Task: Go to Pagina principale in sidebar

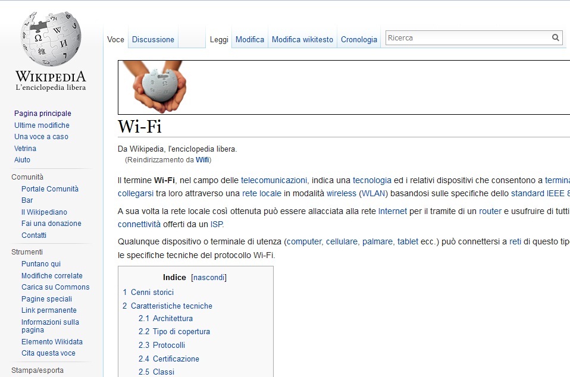Action: pos(42,114)
